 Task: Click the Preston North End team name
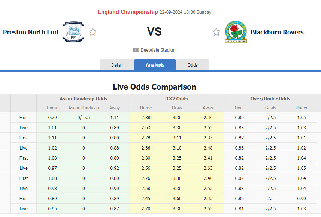click(x=31, y=32)
